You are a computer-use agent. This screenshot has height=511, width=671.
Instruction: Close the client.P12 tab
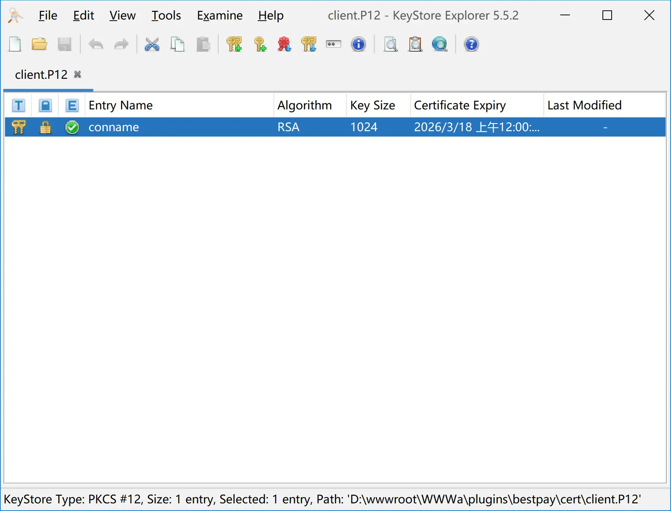click(x=77, y=74)
